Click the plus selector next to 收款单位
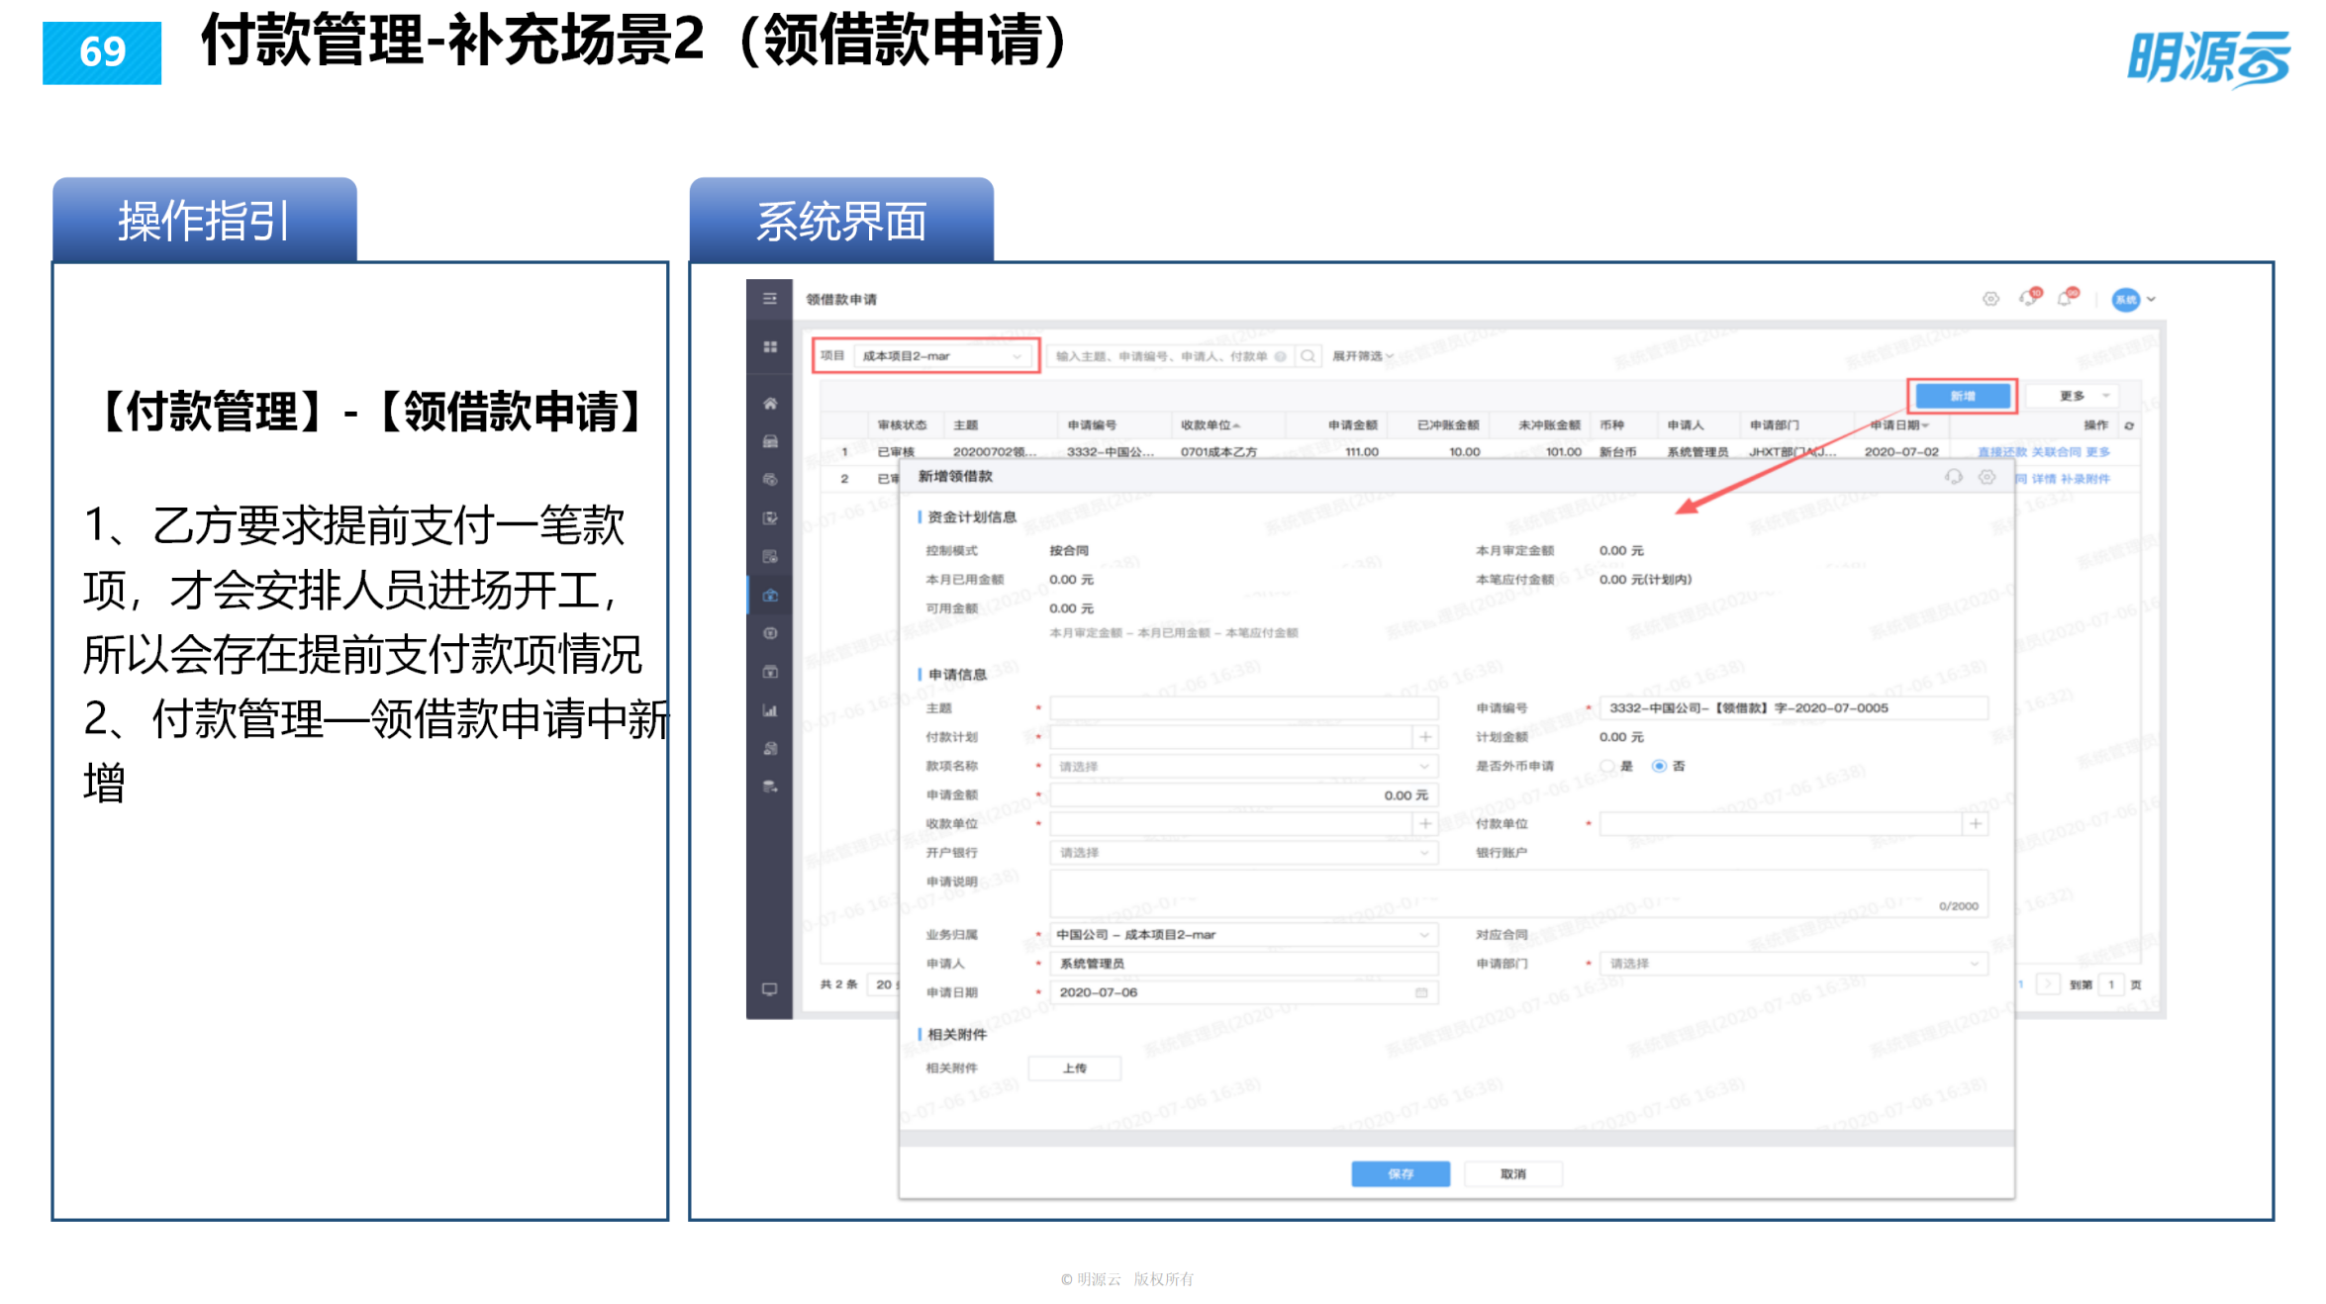The image size is (2326, 1304). (1425, 823)
